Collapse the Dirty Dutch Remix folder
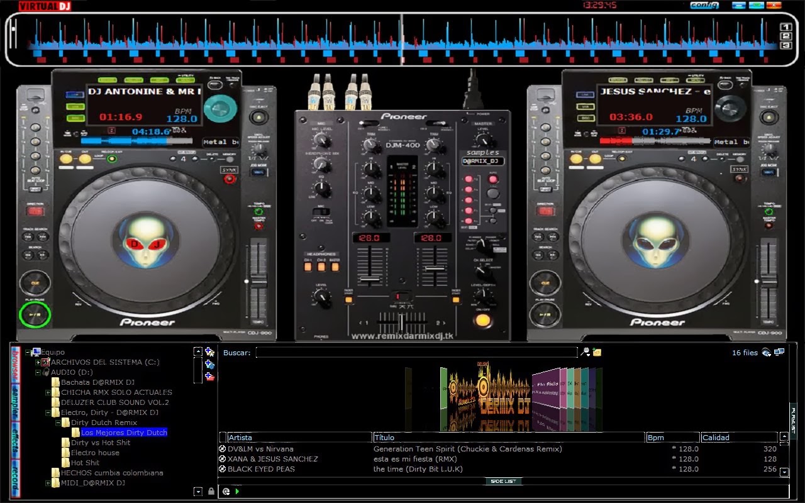The width and height of the screenshot is (805, 503). [x=58, y=423]
